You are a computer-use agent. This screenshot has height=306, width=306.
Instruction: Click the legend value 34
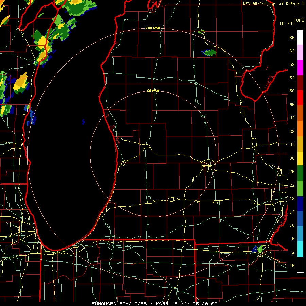tap(292, 144)
